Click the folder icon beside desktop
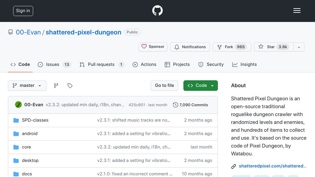 click(16, 161)
